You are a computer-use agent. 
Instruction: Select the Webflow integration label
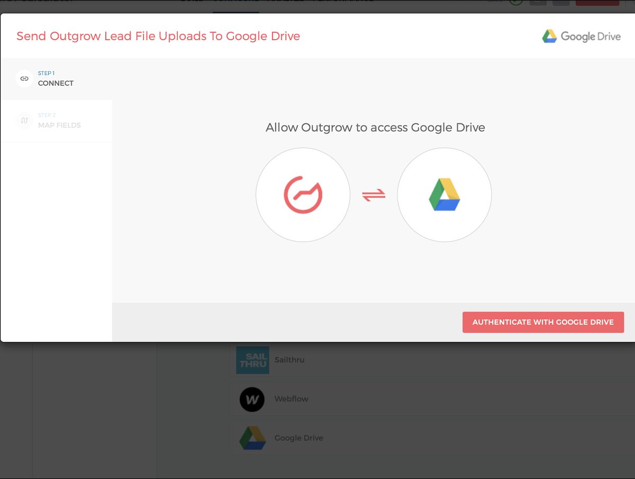pyautogui.click(x=291, y=399)
